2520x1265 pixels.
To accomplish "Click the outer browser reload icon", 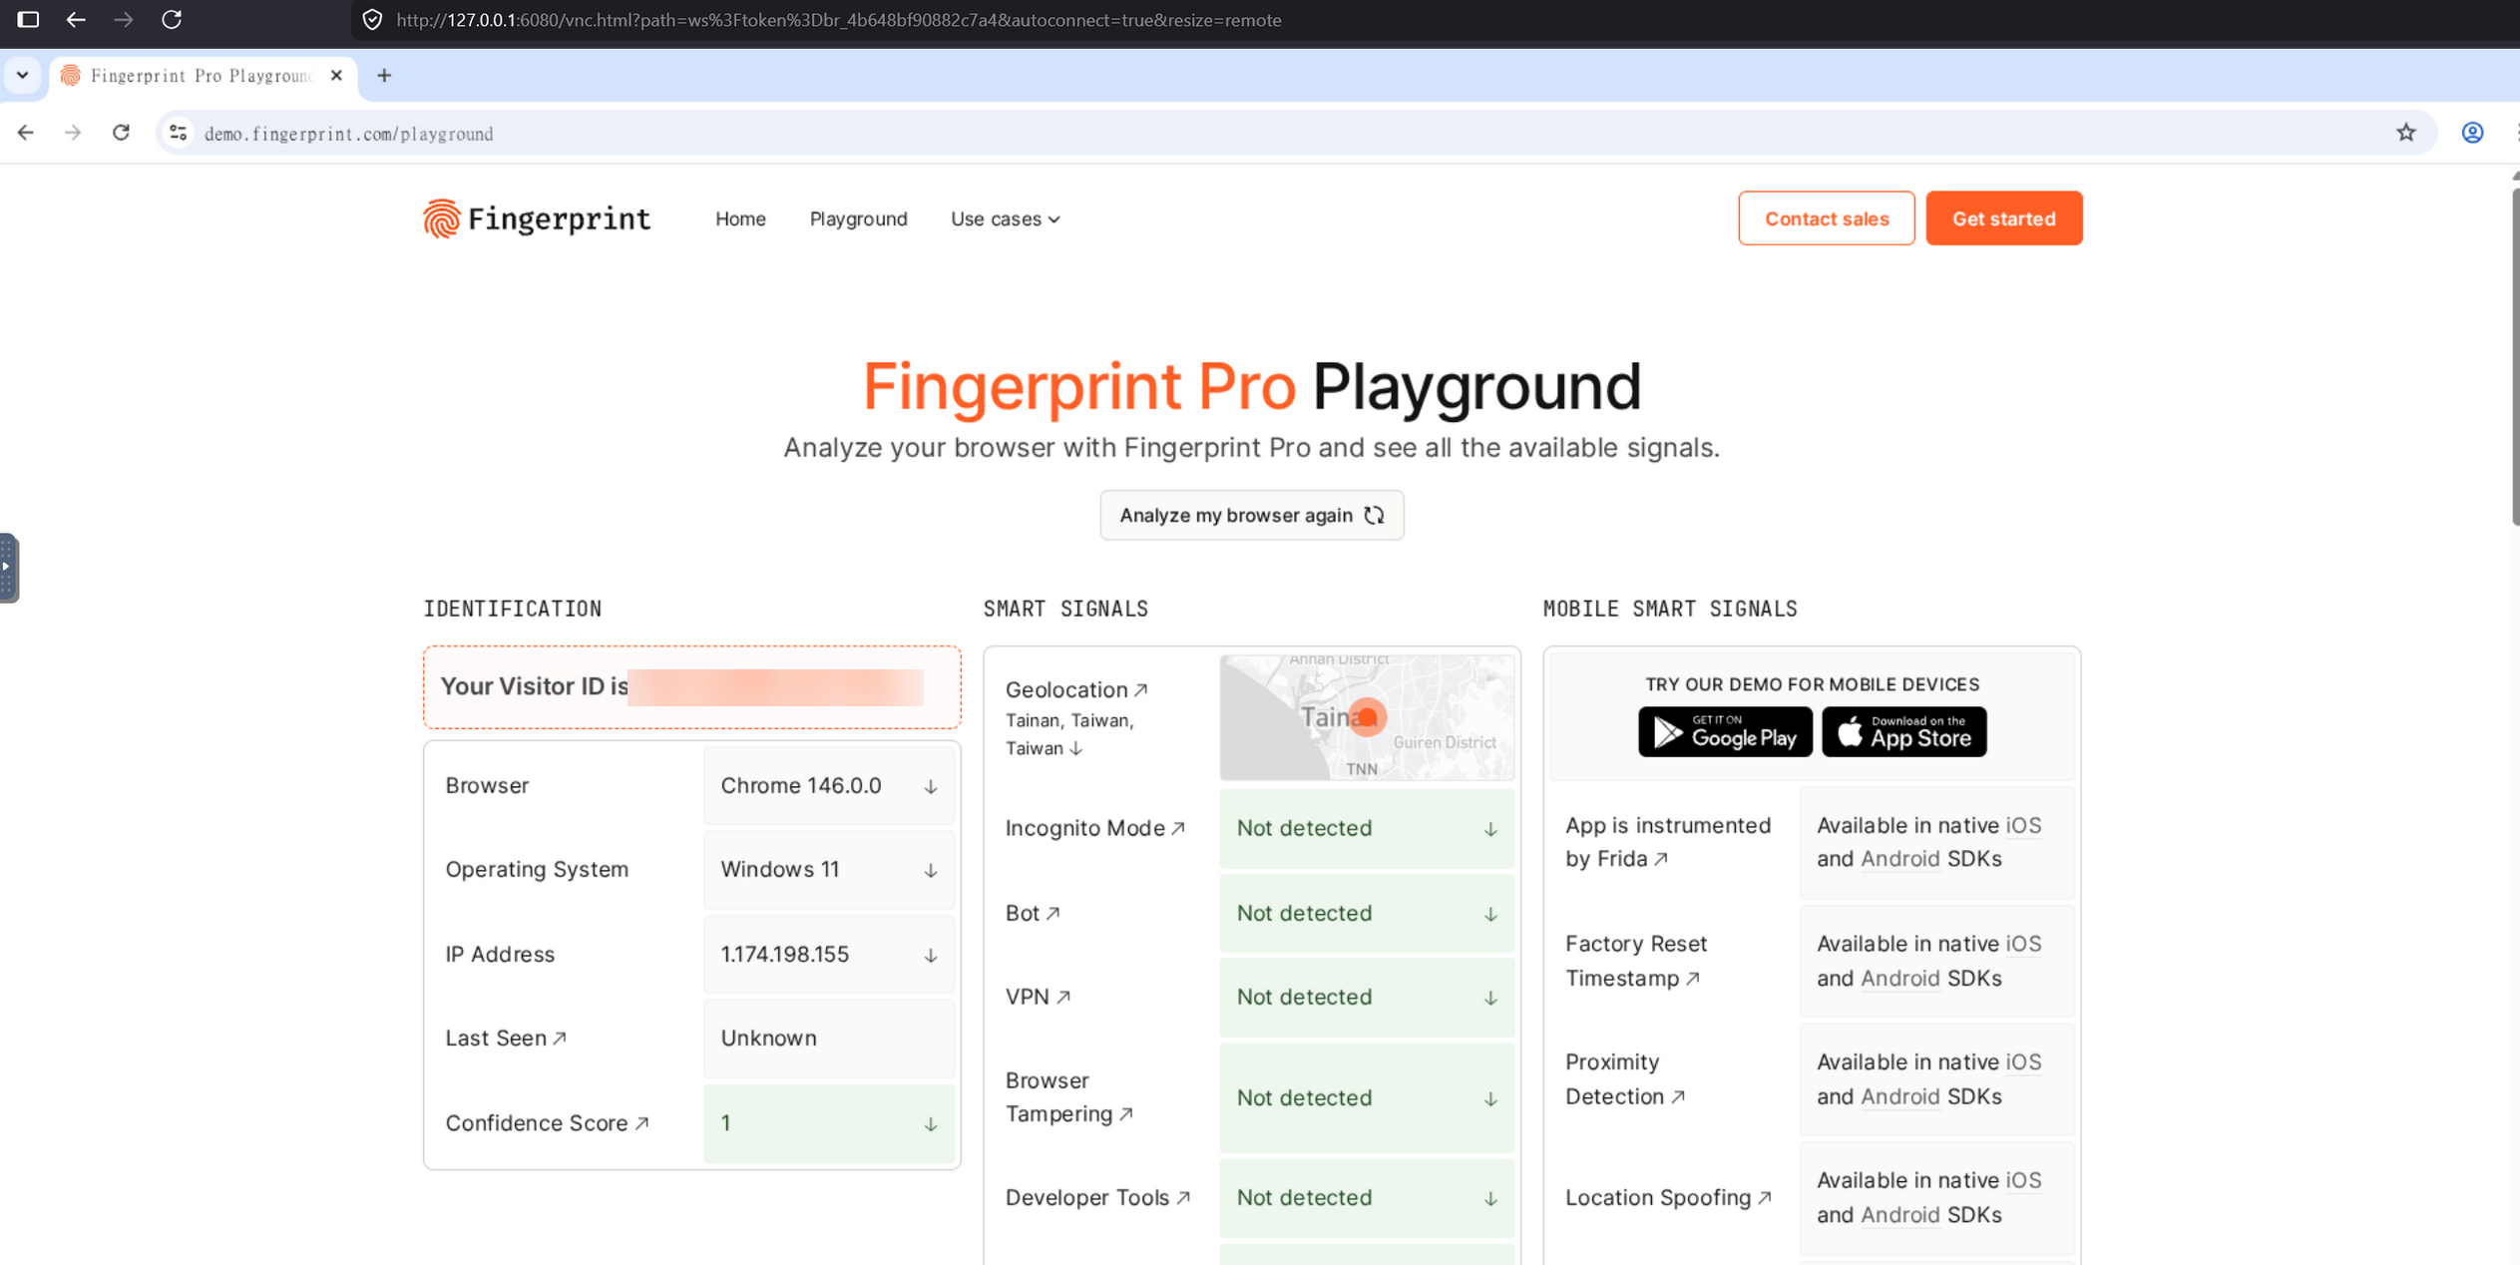I will click(172, 20).
